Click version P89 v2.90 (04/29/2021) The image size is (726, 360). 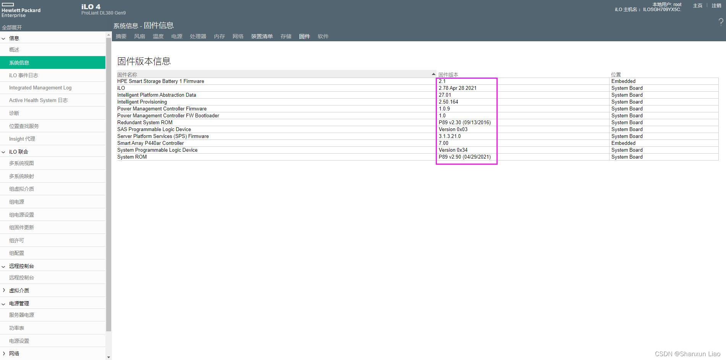point(465,157)
